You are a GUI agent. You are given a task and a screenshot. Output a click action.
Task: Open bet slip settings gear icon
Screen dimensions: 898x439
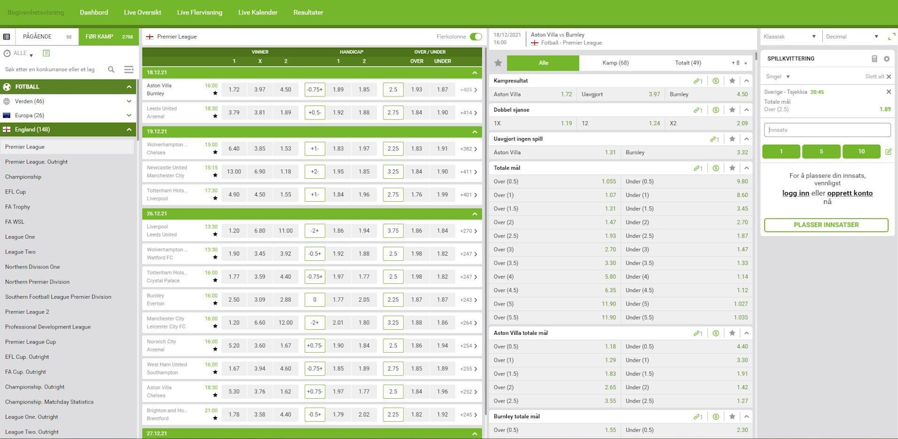886,59
